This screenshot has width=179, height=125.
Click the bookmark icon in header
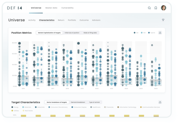[x=156, y=8]
